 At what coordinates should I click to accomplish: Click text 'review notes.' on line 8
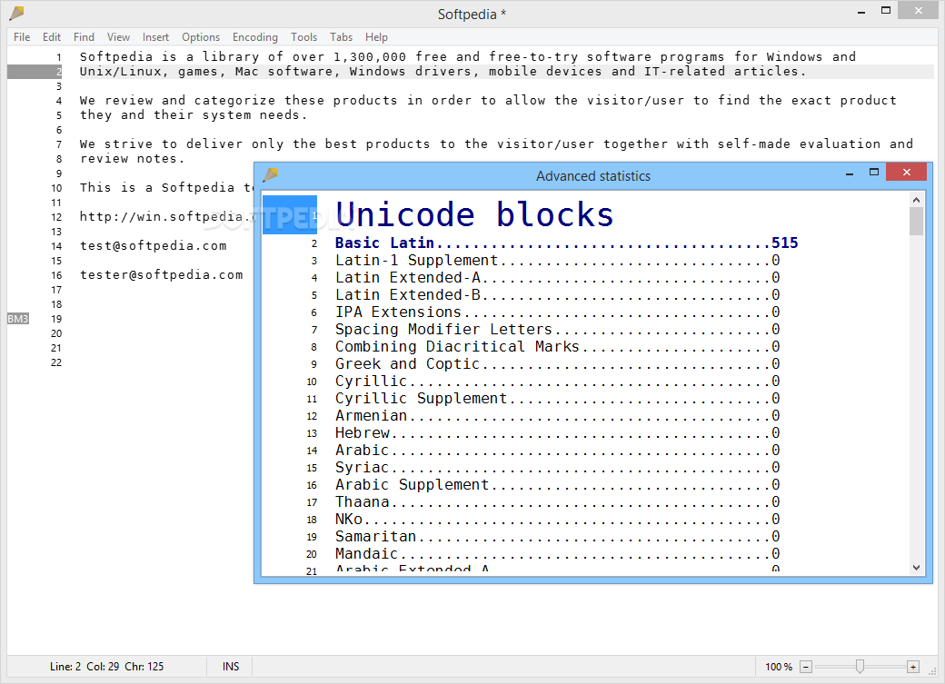[x=132, y=158]
